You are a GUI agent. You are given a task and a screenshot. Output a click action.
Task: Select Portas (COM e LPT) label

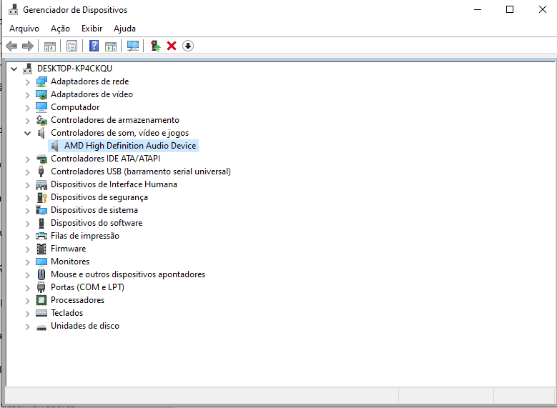click(87, 287)
